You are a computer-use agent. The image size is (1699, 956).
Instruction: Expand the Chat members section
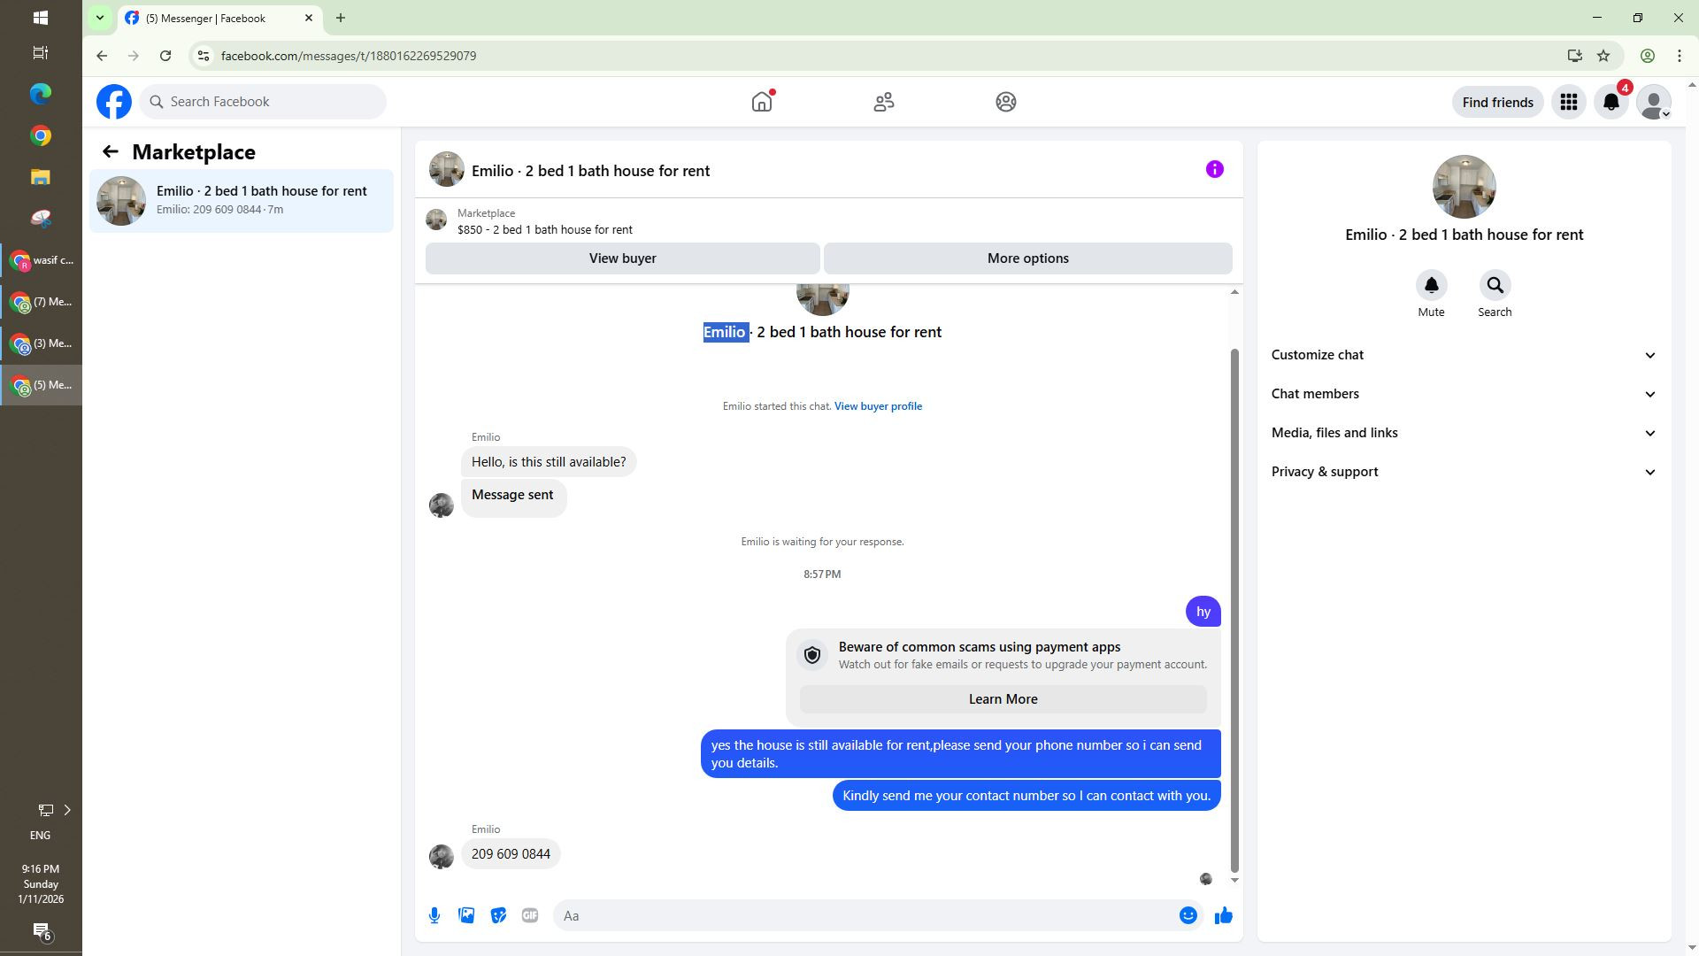coord(1464,394)
